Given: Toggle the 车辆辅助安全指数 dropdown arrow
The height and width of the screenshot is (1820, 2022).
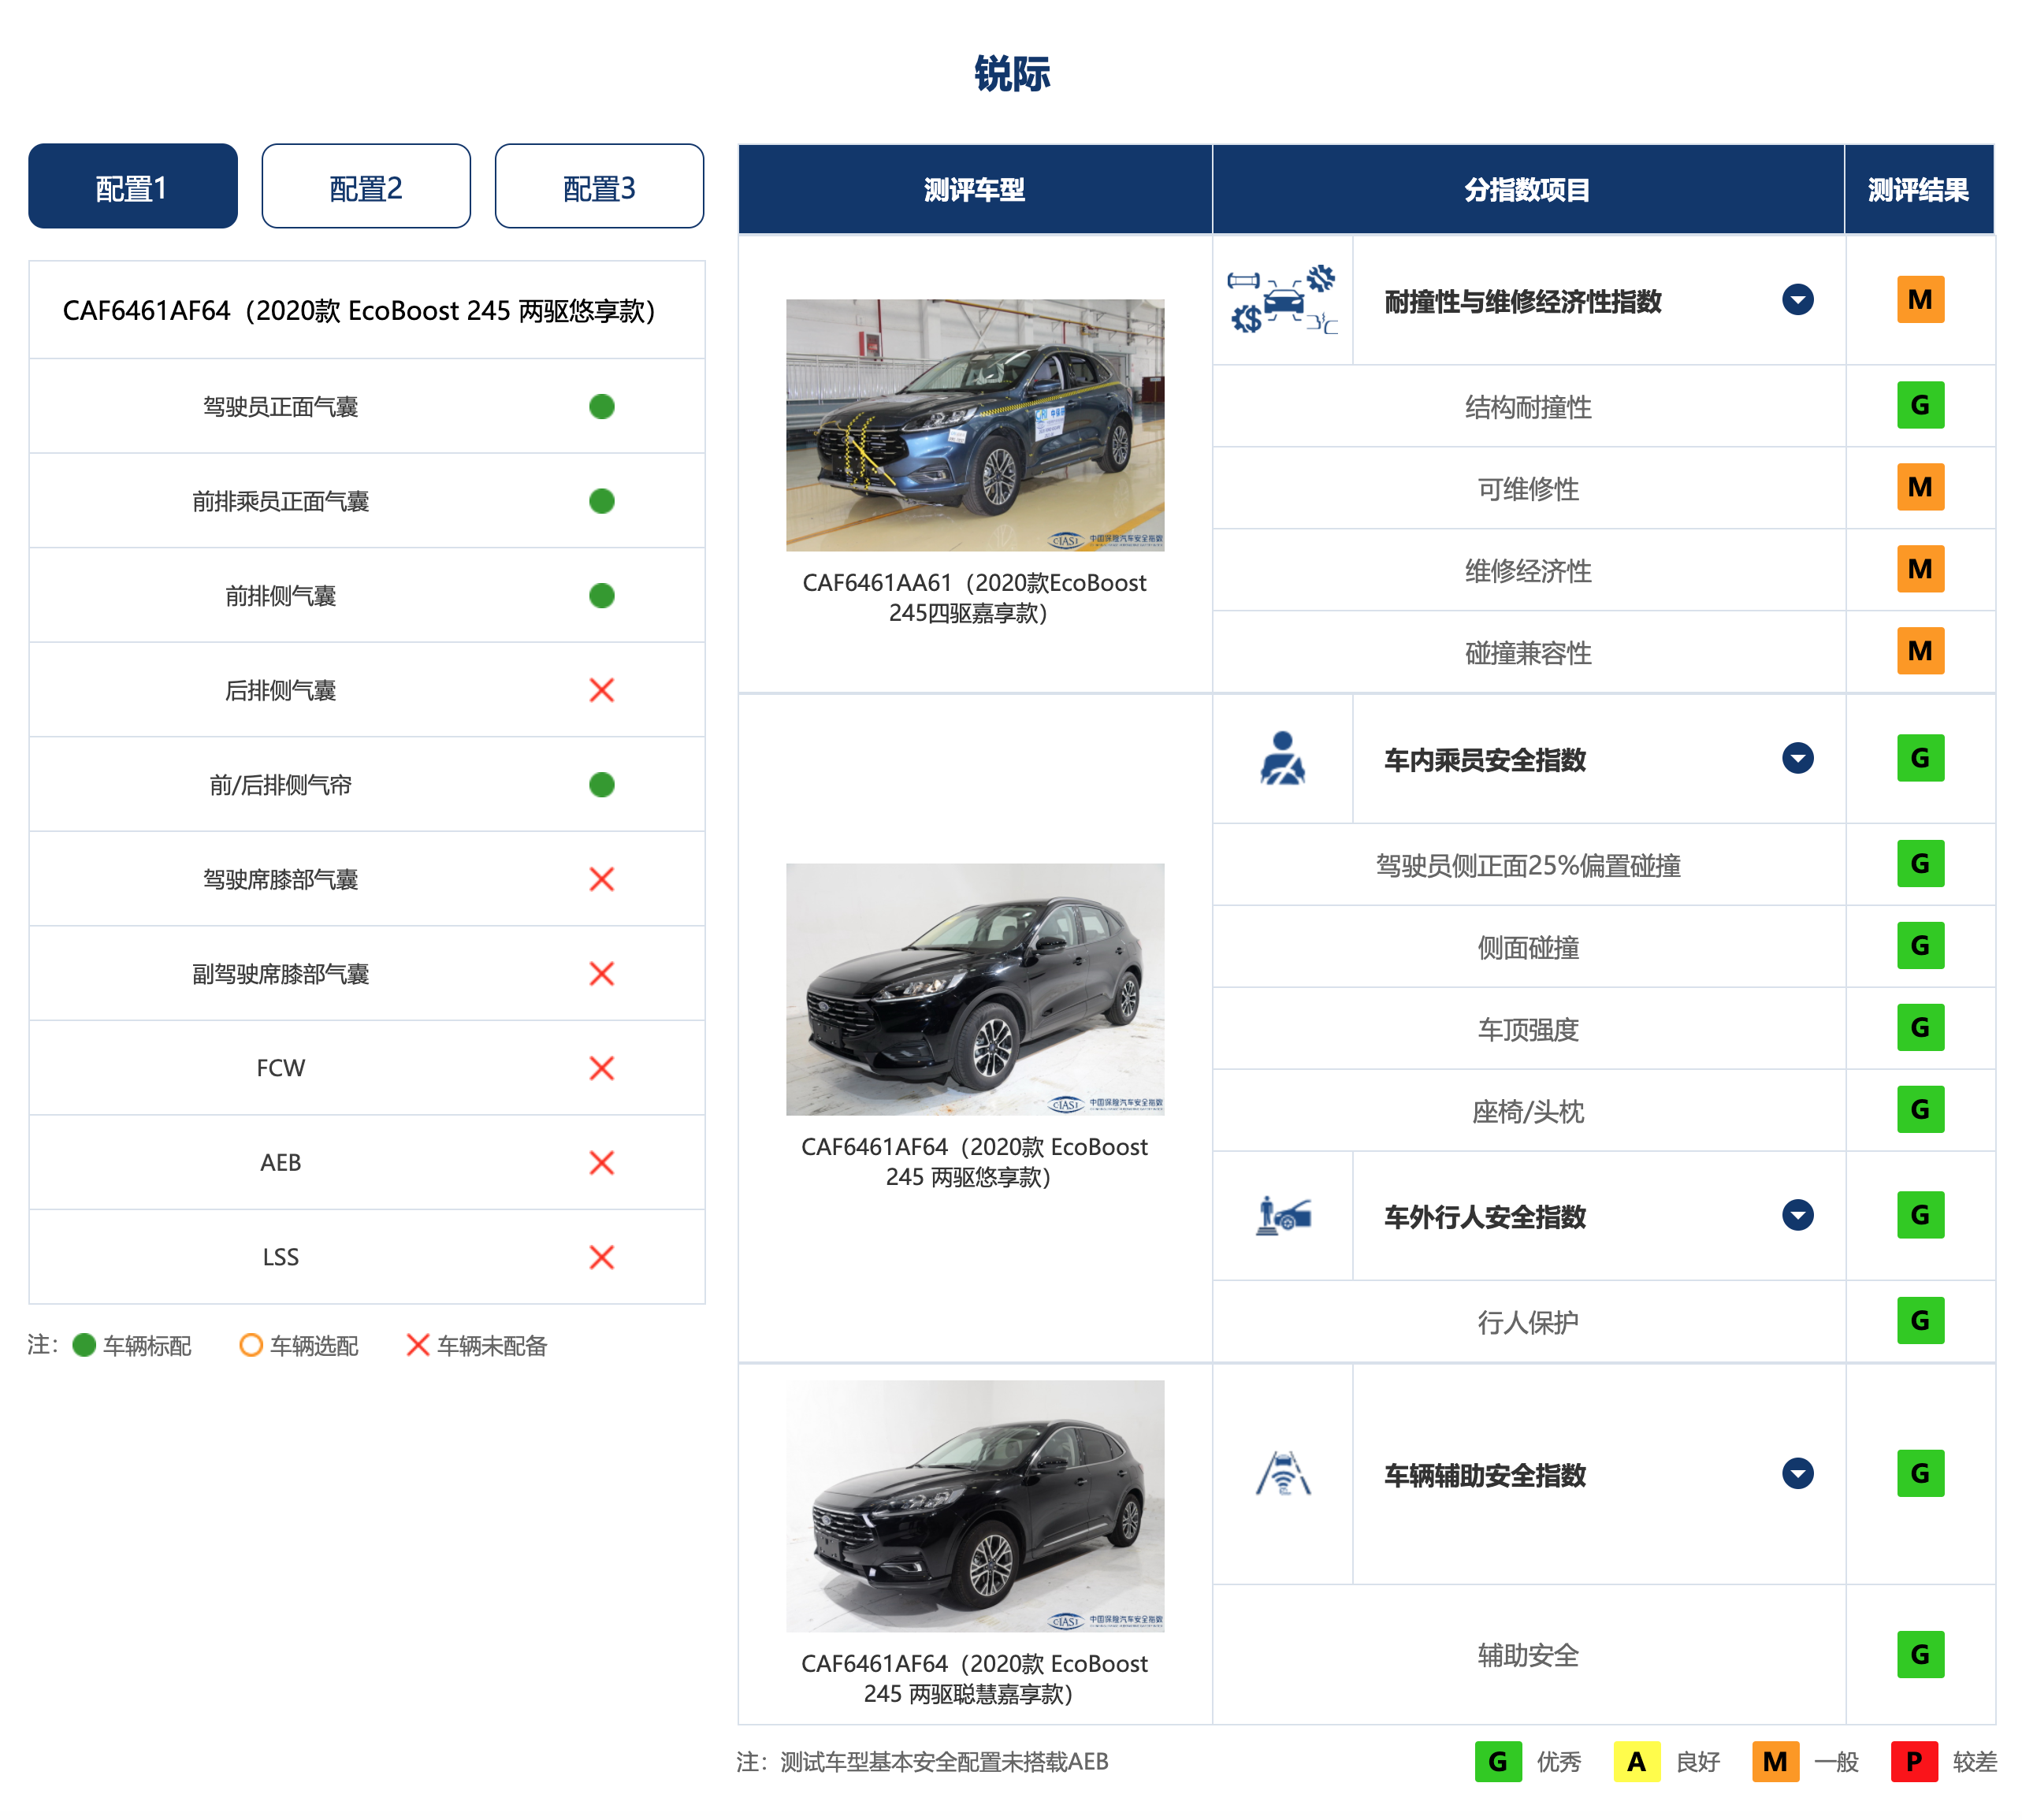Looking at the screenshot, I should coord(1797,1473).
